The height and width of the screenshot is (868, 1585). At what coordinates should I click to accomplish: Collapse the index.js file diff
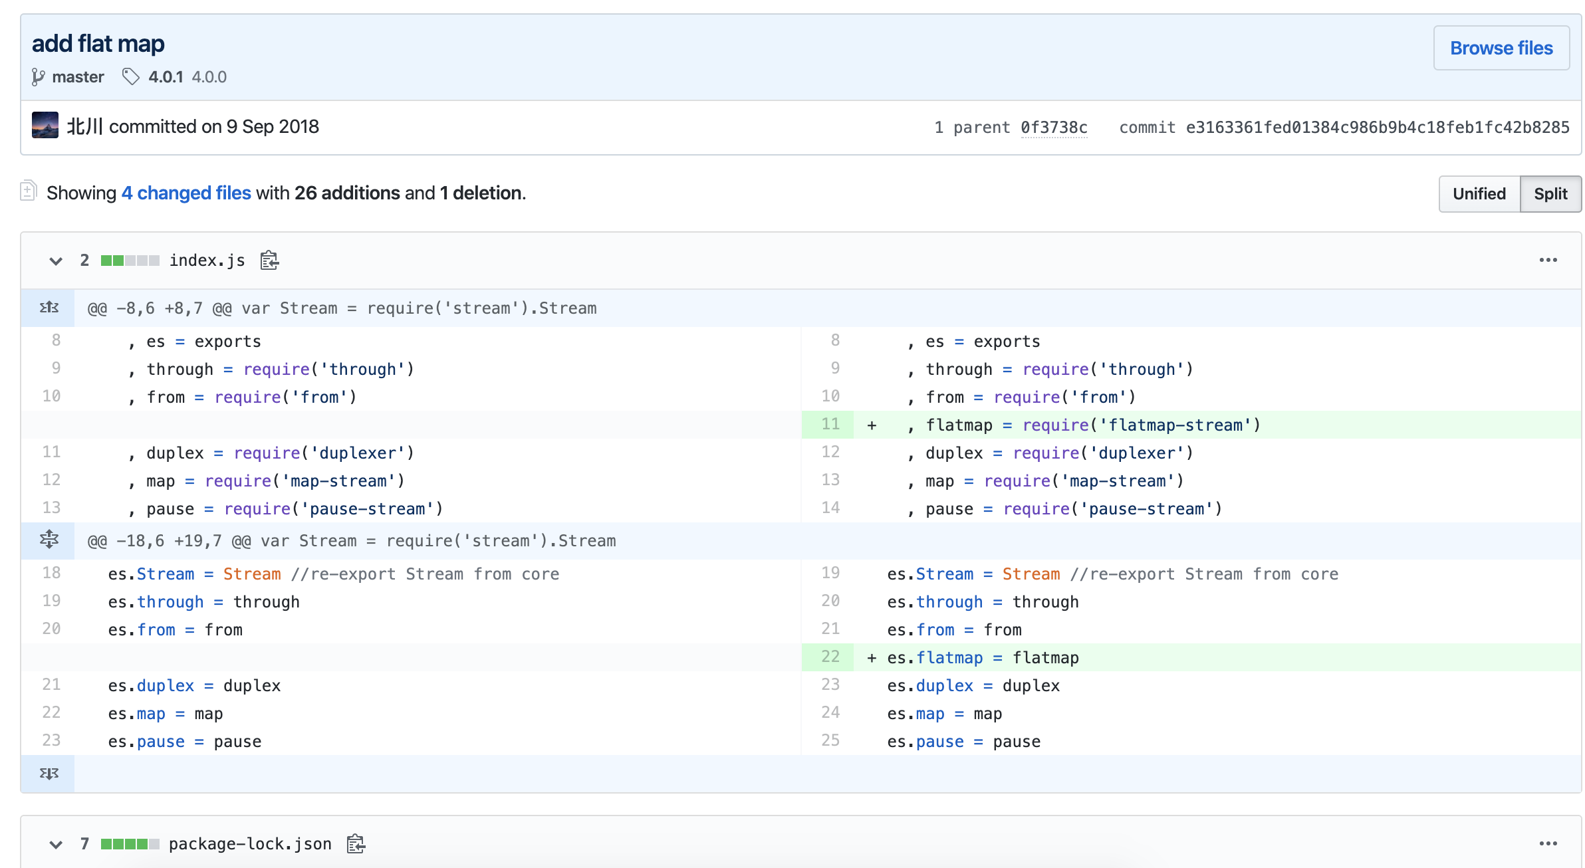[x=56, y=261]
